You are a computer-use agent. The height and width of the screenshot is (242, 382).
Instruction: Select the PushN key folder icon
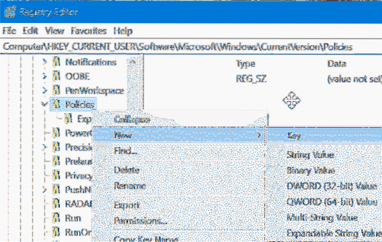pyautogui.click(x=56, y=189)
